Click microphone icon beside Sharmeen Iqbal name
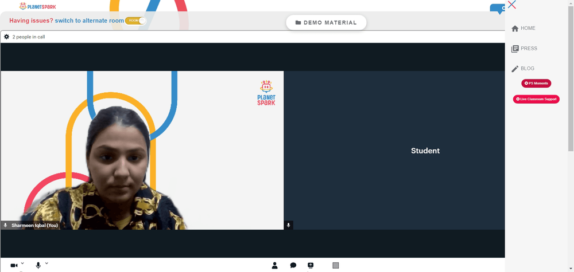The width and height of the screenshot is (574, 272). click(5, 225)
